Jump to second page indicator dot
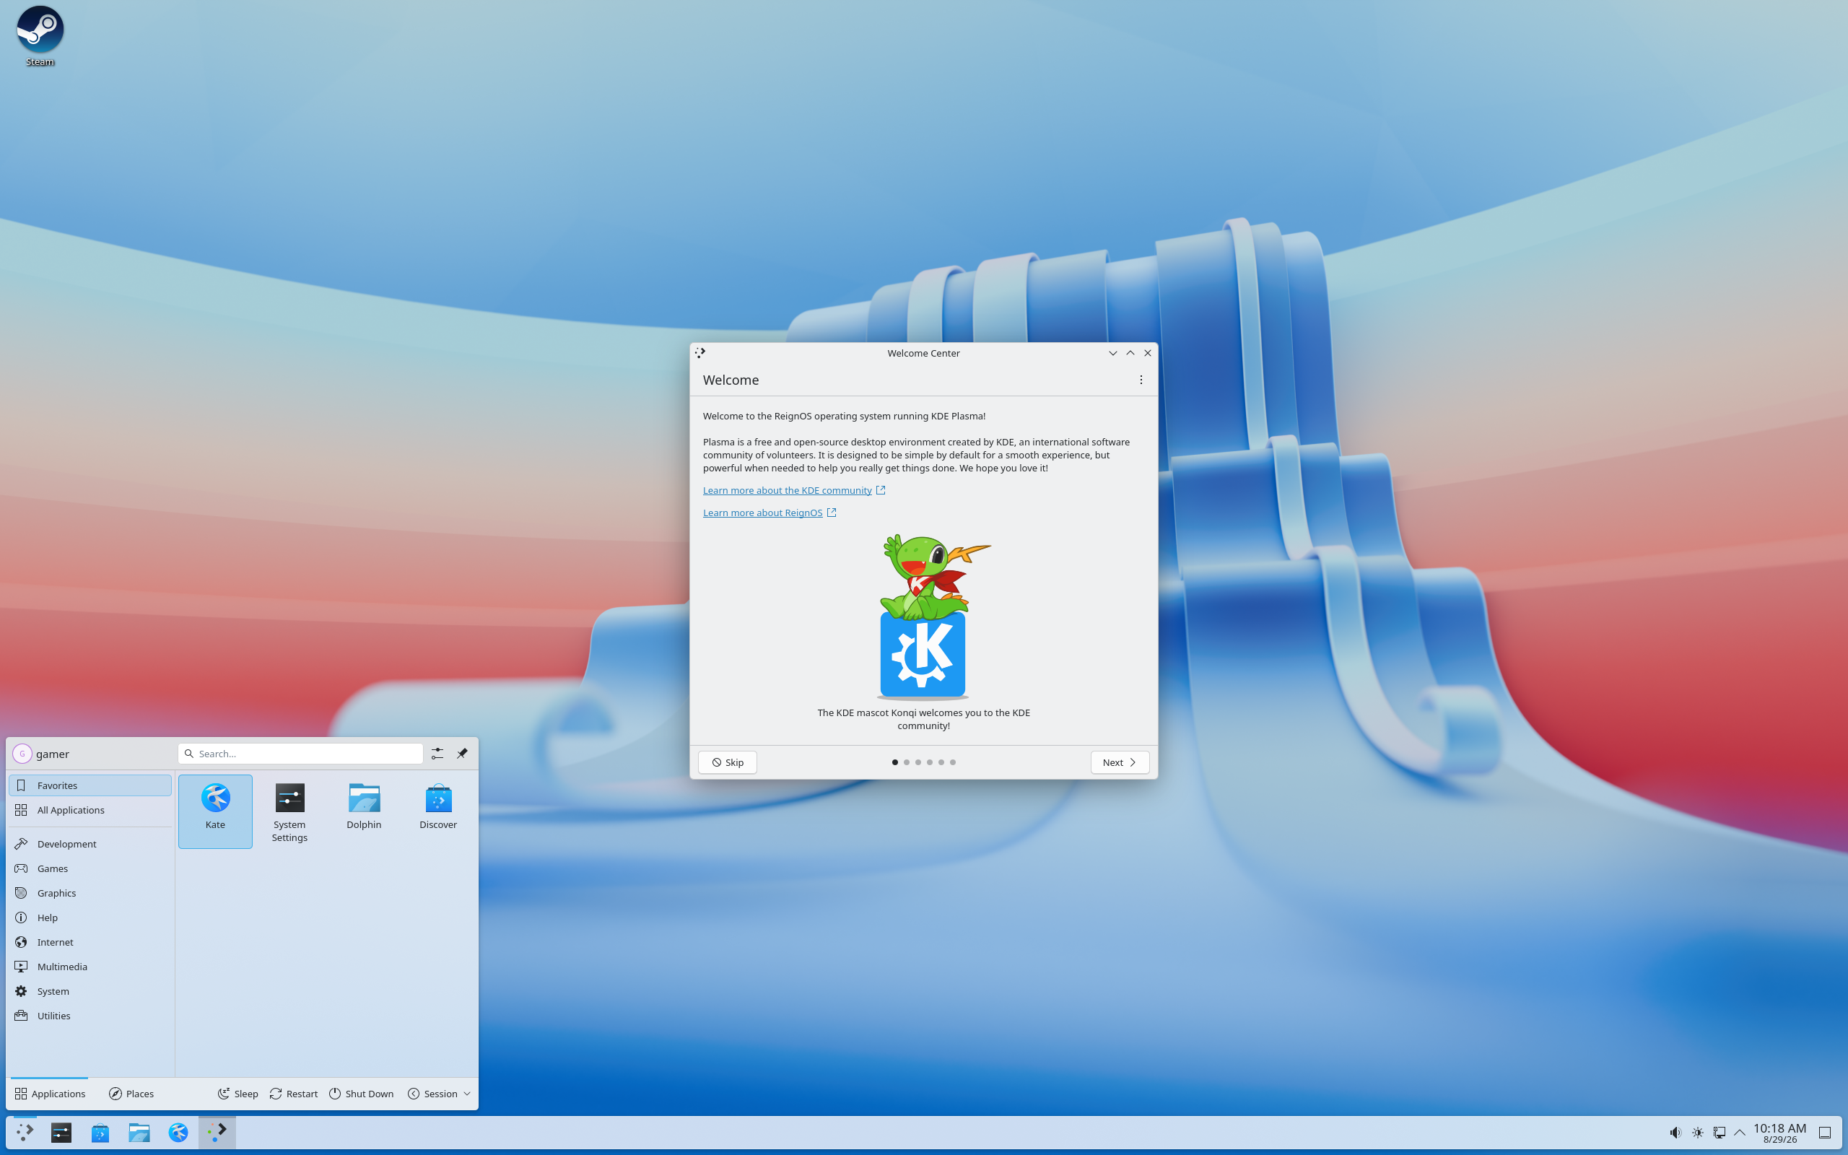 [x=907, y=762]
